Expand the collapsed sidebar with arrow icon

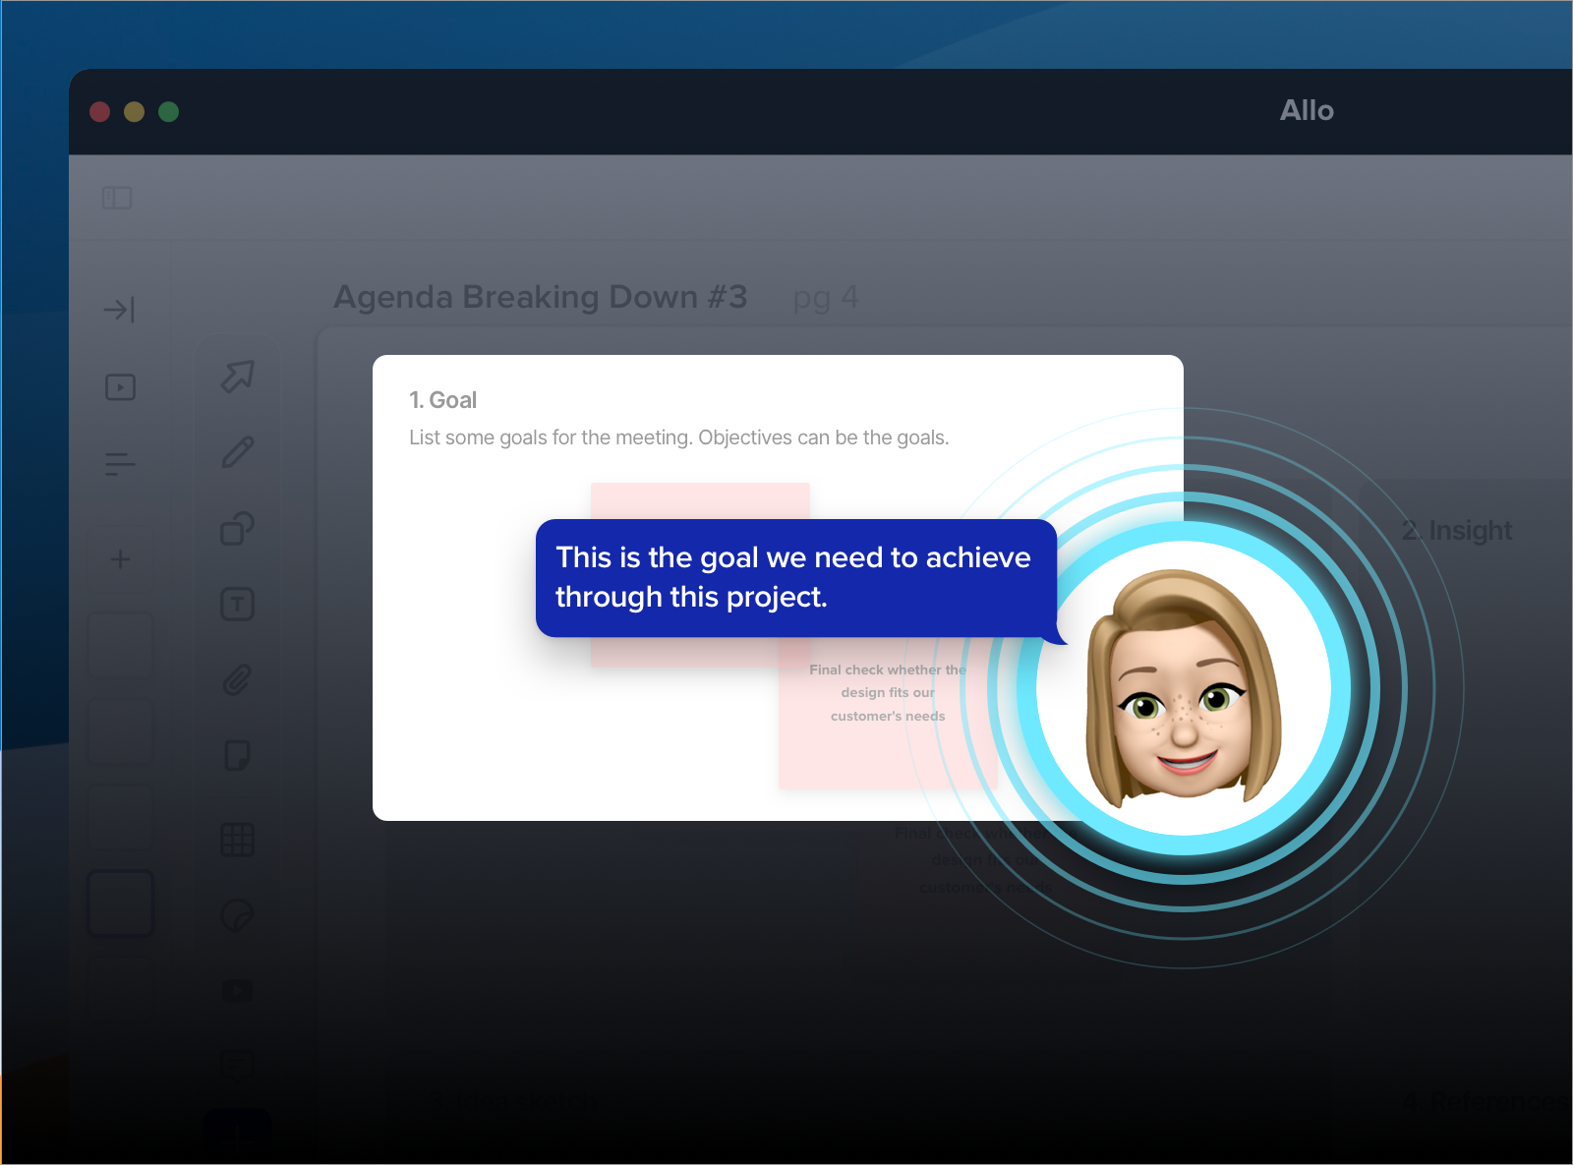click(120, 309)
